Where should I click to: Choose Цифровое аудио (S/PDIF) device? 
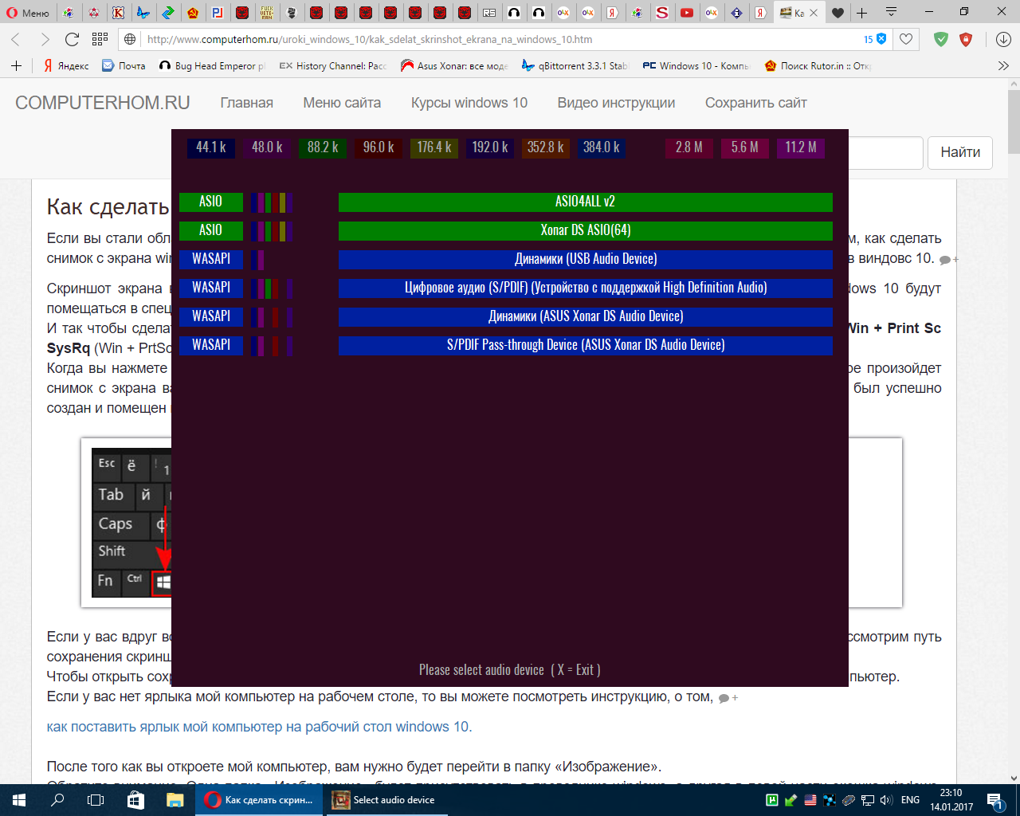(586, 288)
